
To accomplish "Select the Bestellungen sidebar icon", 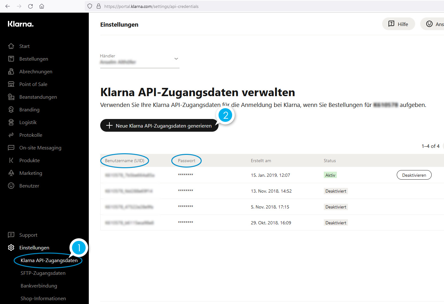I will (11, 59).
